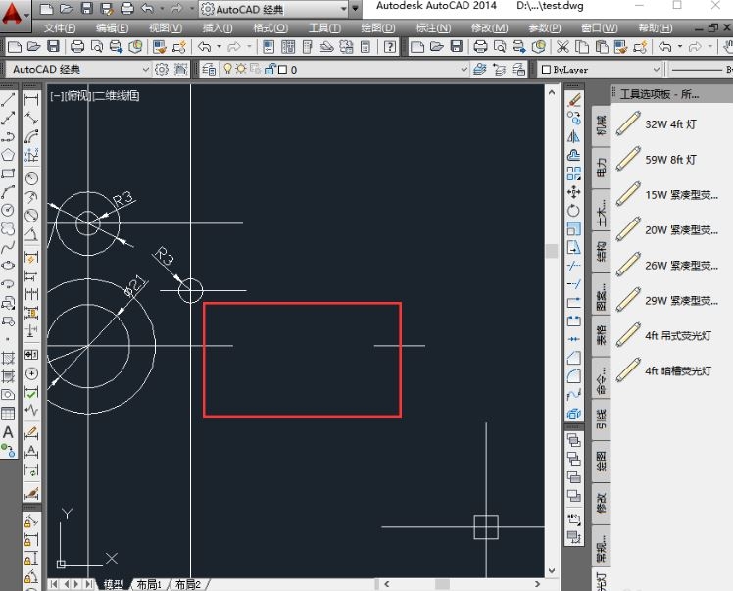This screenshot has width=733, height=591.
Task: Toggle layer 0 lock padlock icon
Action: pyautogui.click(x=269, y=70)
